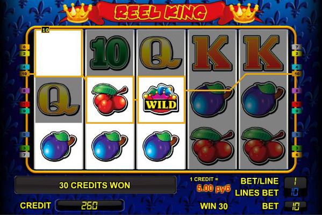Click the total BET value display
This screenshot has height=215, width=322.
[295, 206]
